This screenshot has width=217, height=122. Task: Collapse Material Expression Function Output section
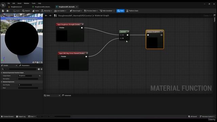pos(2,73)
